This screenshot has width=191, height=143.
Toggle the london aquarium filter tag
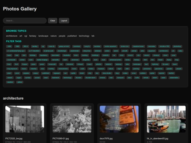(x=110, y=46)
